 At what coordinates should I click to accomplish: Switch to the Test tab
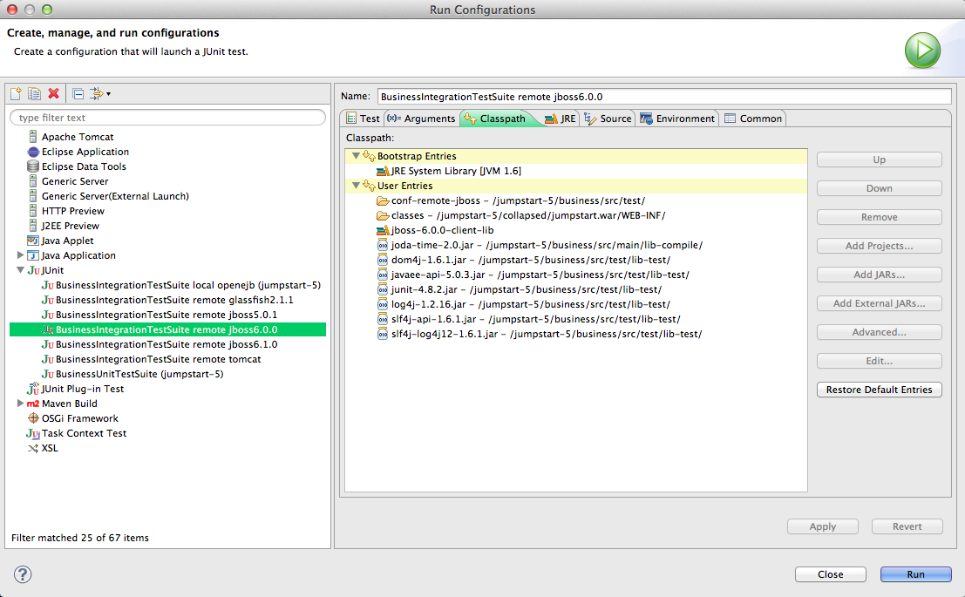(x=363, y=119)
